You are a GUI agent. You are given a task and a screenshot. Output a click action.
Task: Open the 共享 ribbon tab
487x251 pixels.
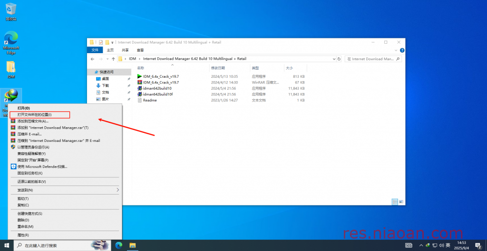pyautogui.click(x=125, y=50)
